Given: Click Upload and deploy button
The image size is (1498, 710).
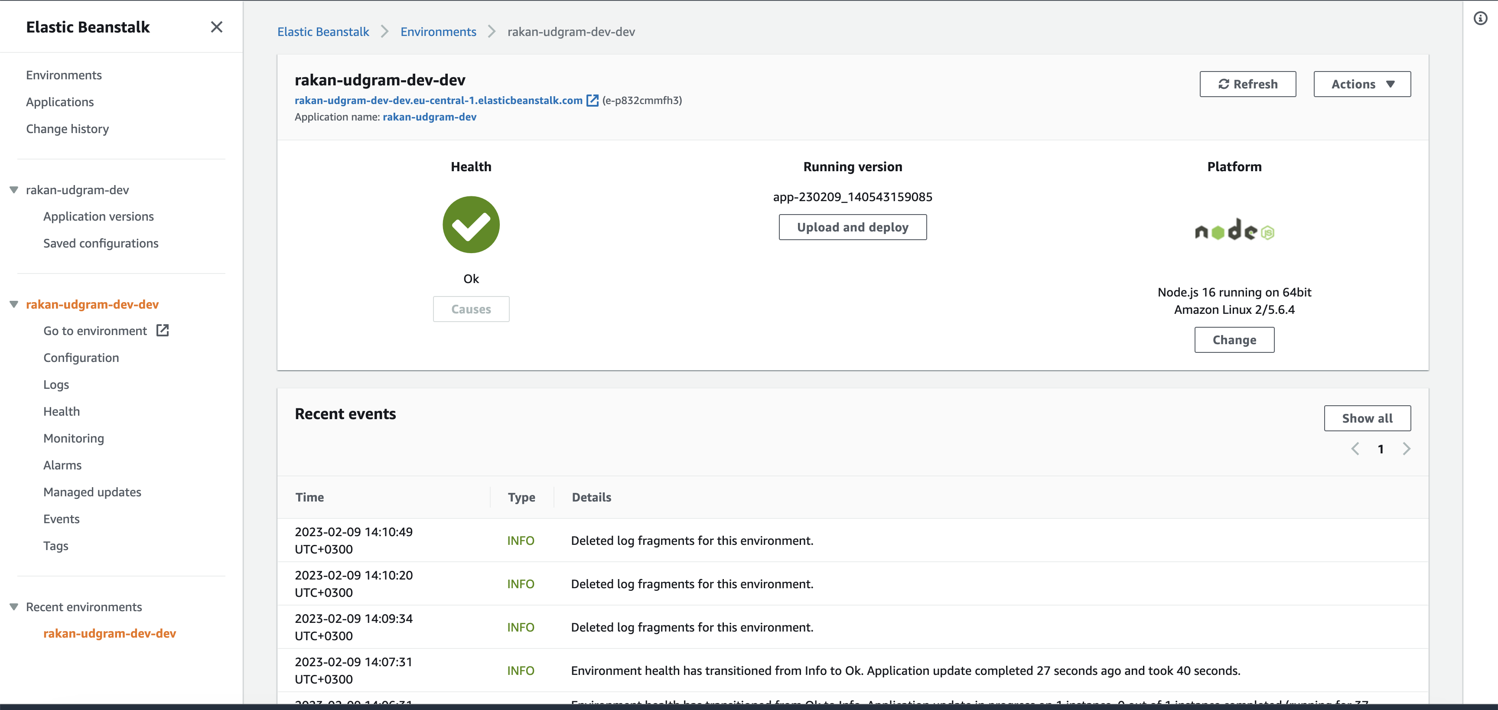Looking at the screenshot, I should [x=853, y=228].
